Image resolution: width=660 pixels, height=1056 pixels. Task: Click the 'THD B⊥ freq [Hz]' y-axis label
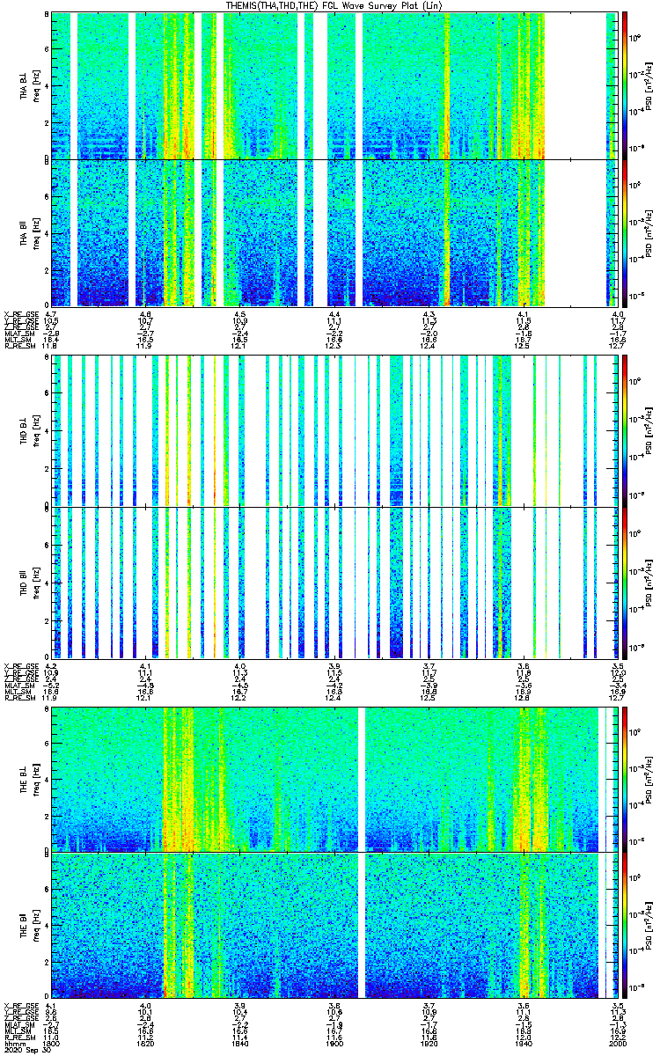click(31, 431)
